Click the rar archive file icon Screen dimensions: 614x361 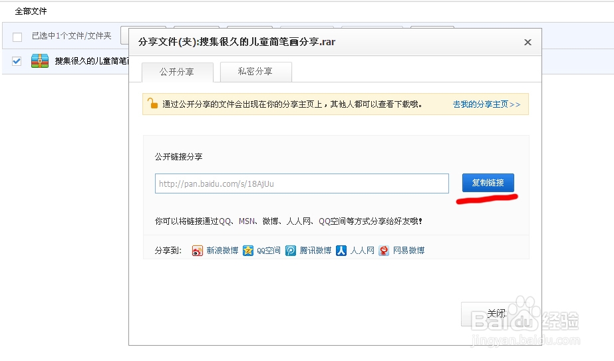40,61
